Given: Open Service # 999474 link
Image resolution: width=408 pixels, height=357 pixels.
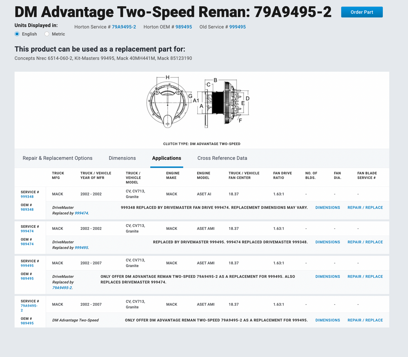Looking at the screenshot, I should click(27, 231).
